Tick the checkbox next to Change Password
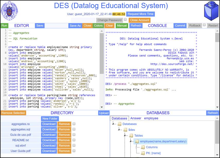The width and height of the screenshot is (220, 158). 125,19
